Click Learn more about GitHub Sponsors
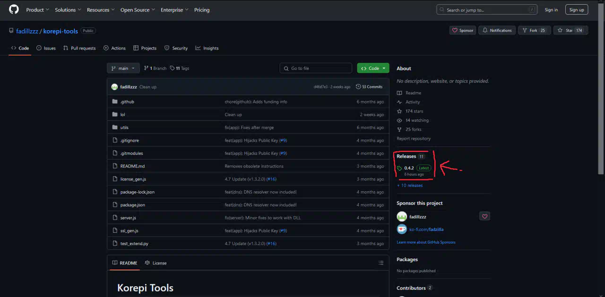605x297 pixels. 426,242
